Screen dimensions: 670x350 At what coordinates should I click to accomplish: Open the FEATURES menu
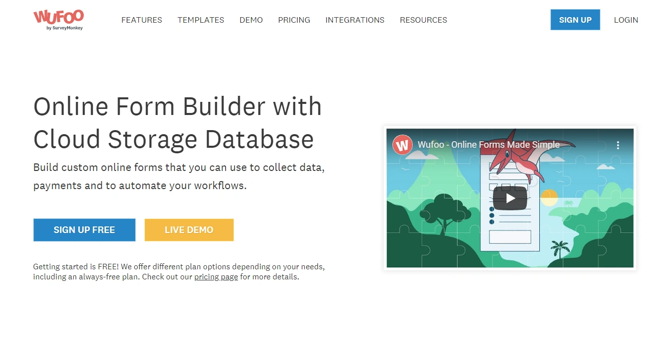(x=142, y=20)
